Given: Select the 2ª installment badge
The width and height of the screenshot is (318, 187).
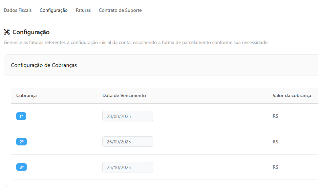Looking at the screenshot, I should coord(21,142).
